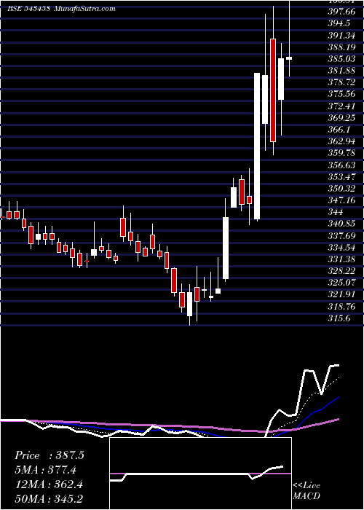
Task: Select the 397.66 price axis label
Action: [x=343, y=12]
